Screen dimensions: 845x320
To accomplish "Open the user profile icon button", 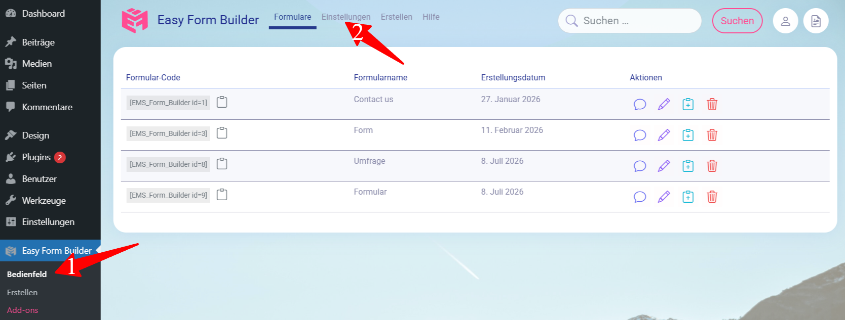I will pos(785,21).
